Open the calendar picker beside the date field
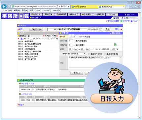The height and width of the screenshot is (120, 142). (x=101, y=29)
